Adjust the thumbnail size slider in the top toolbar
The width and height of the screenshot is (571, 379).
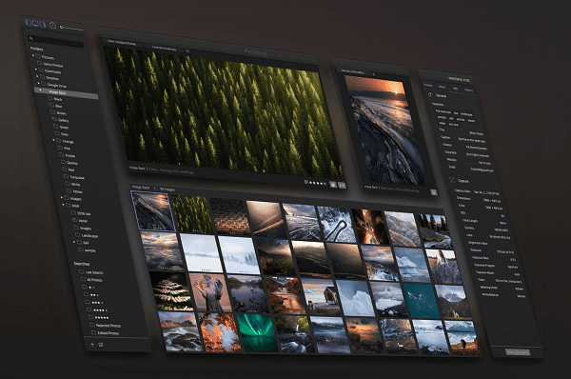click(x=71, y=28)
